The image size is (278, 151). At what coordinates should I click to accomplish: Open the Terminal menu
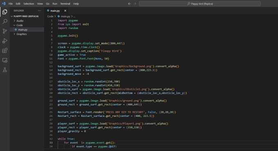(65, 4)
